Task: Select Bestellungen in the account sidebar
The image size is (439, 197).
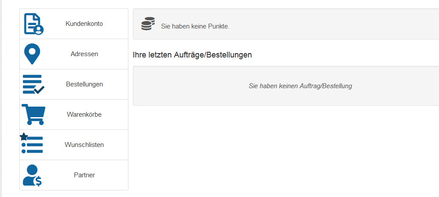Action: coord(84,84)
